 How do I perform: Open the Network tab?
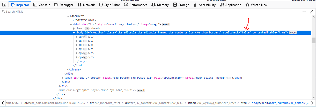coord(86,5)
